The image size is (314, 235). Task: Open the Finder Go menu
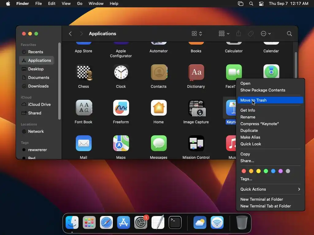[80, 4]
